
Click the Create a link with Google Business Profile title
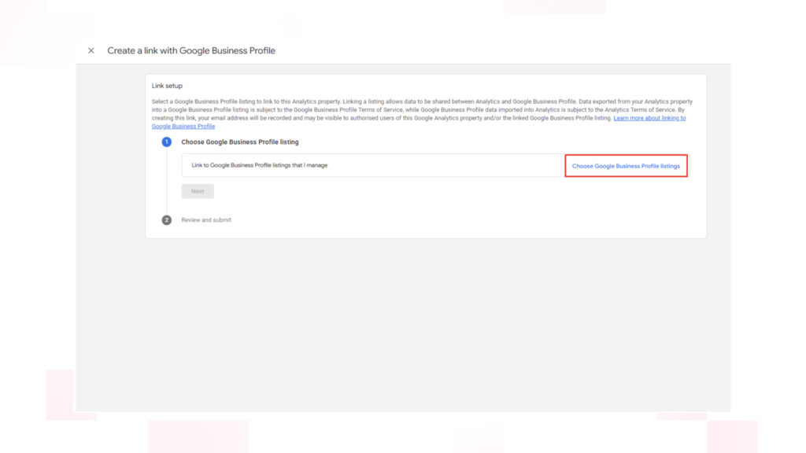coord(191,50)
